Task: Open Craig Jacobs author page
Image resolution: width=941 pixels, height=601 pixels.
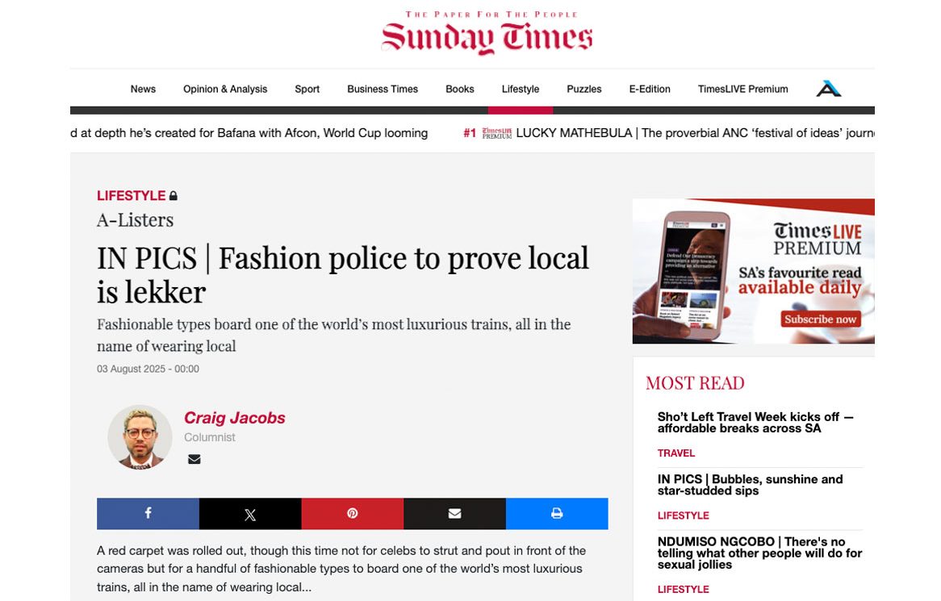Action: point(234,418)
